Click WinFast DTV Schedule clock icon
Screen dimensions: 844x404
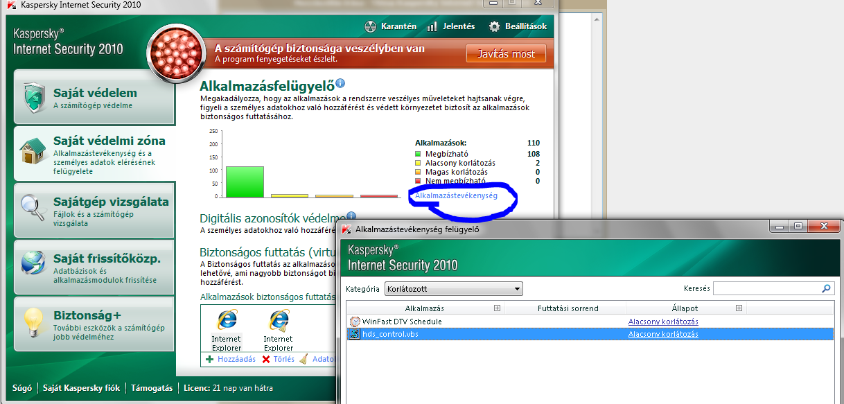pos(355,322)
